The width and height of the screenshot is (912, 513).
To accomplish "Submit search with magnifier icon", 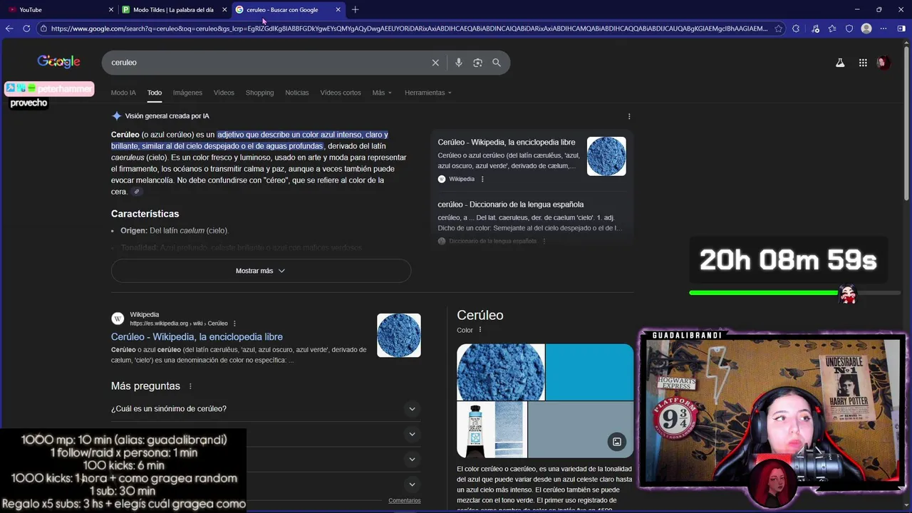I will pyautogui.click(x=497, y=63).
